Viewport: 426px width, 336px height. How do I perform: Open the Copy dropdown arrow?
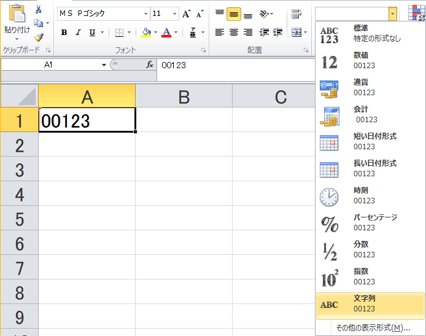point(47,23)
